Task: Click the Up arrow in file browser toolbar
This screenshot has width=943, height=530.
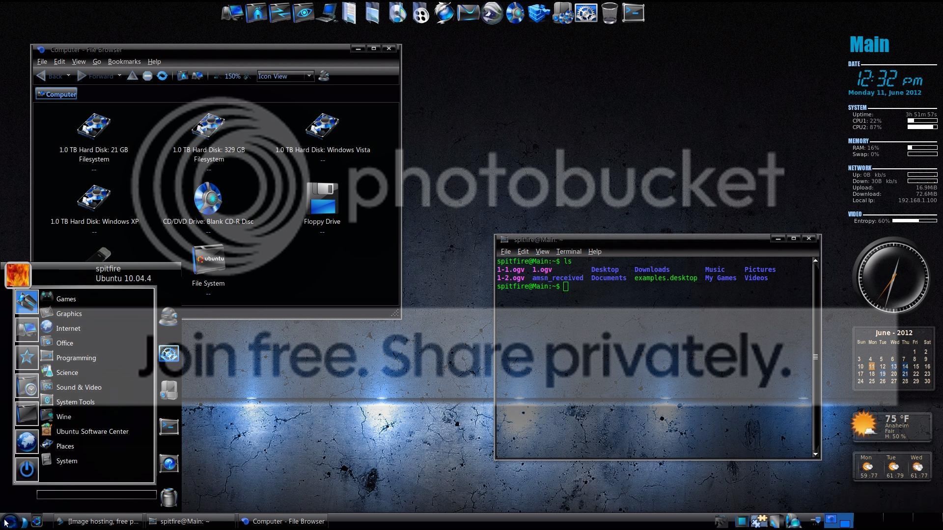Action: click(x=132, y=76)
